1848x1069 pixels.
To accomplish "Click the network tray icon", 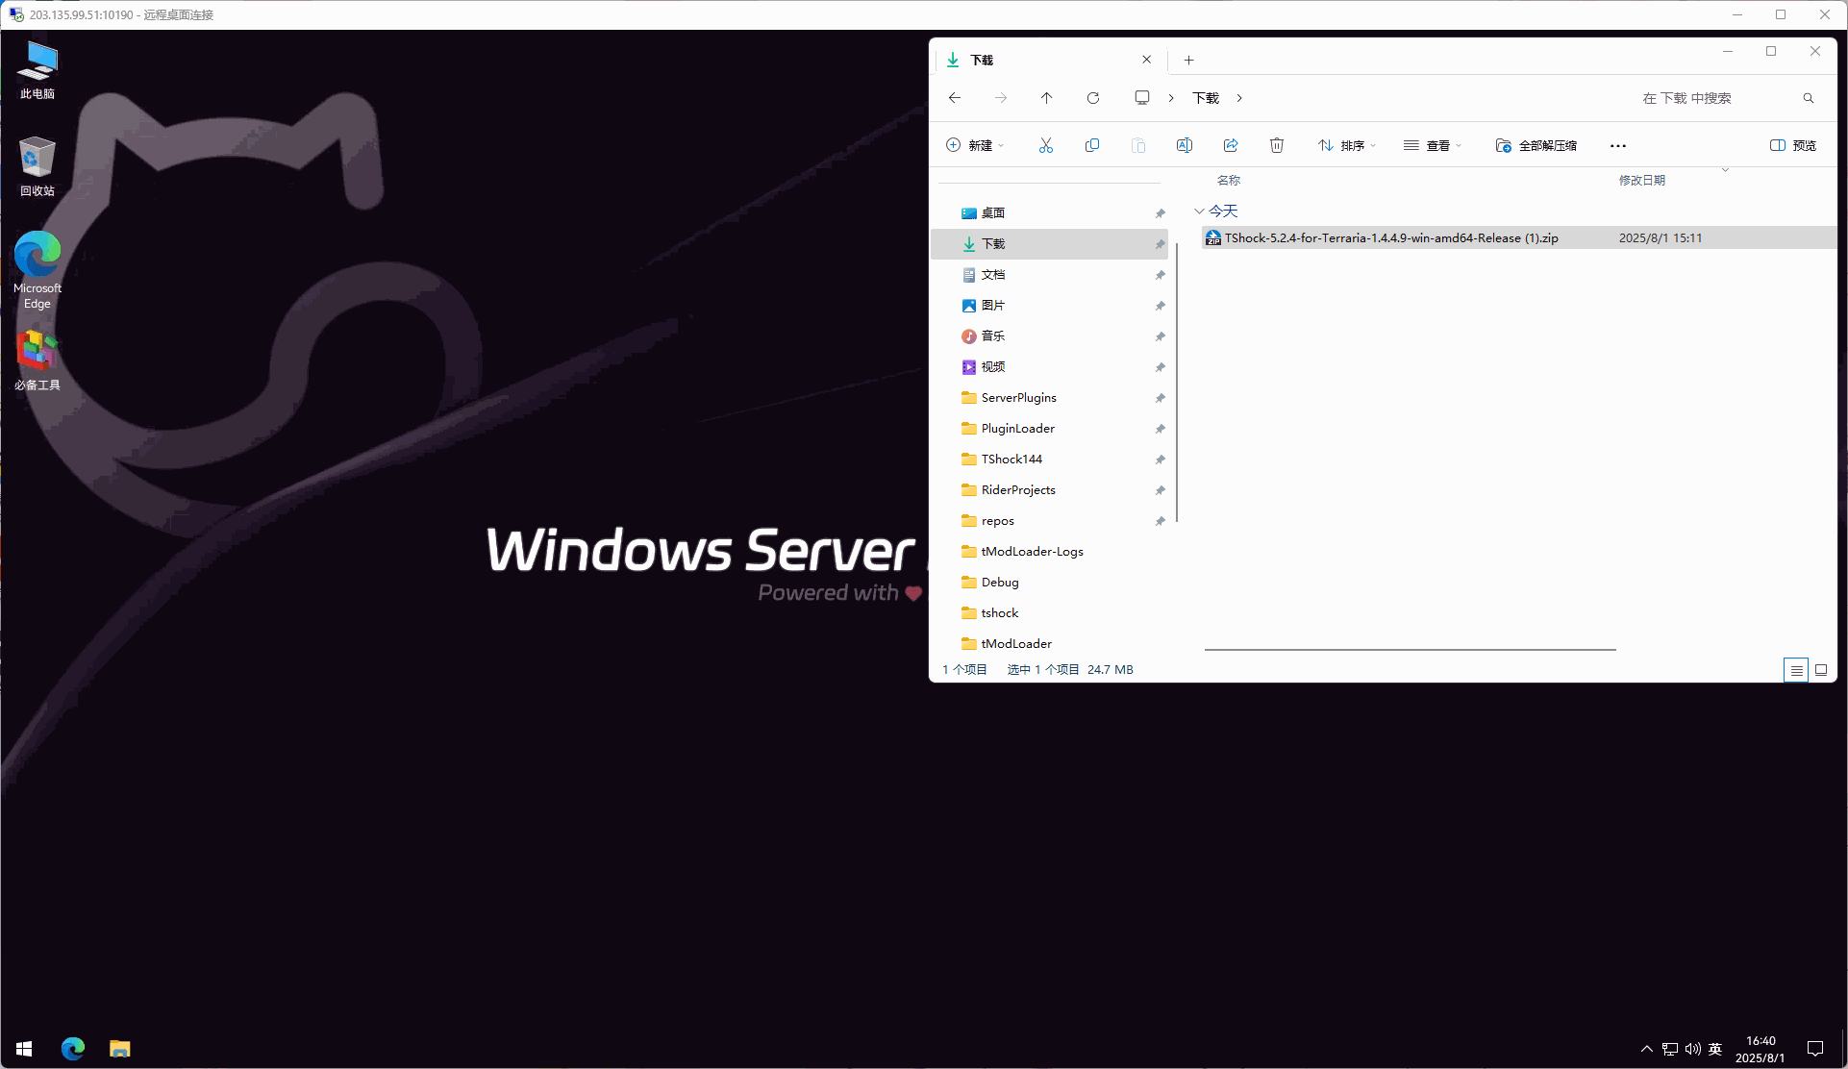I will click(x=1670, y=1049).
